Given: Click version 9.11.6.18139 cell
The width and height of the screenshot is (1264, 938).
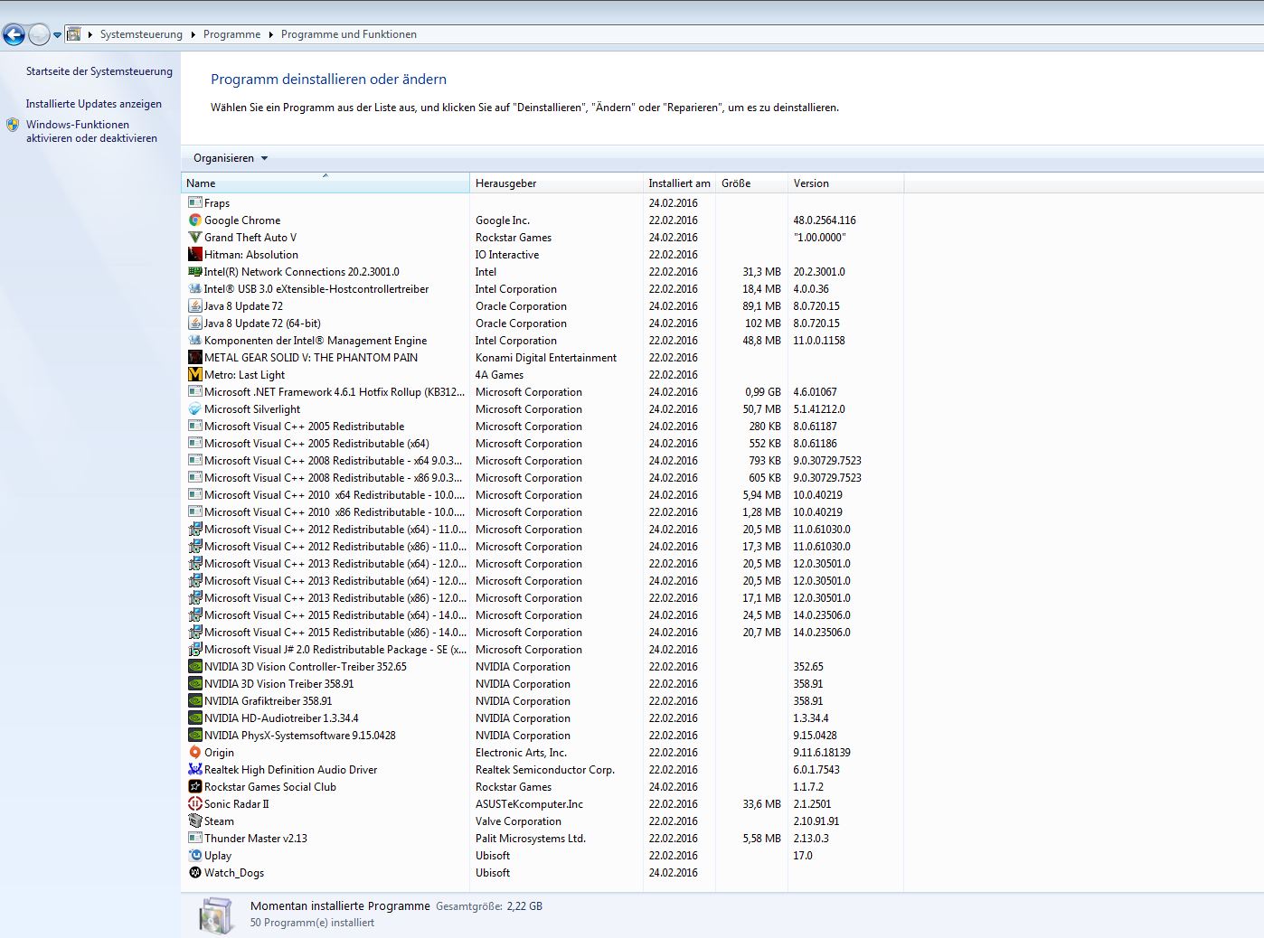Looking at the screenshot, I should (x=822, y=752).
